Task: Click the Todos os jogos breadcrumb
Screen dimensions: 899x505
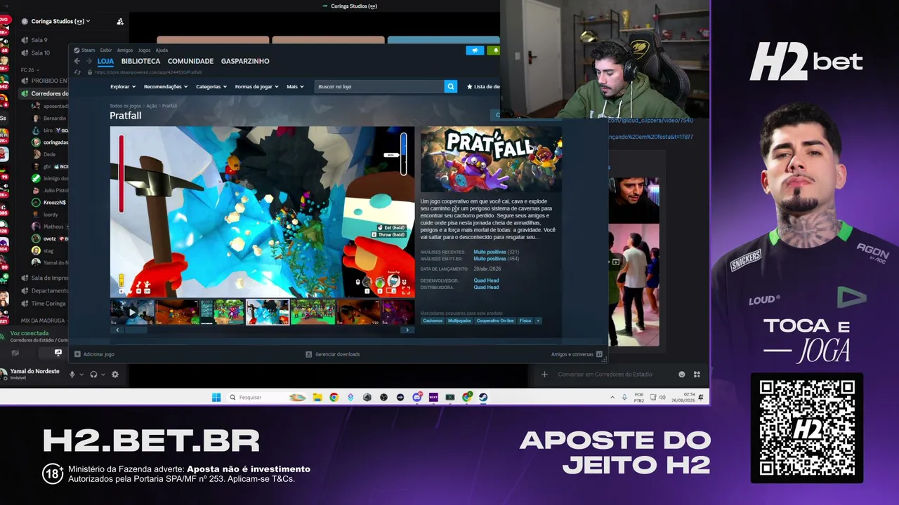Action: click(125, 106)
